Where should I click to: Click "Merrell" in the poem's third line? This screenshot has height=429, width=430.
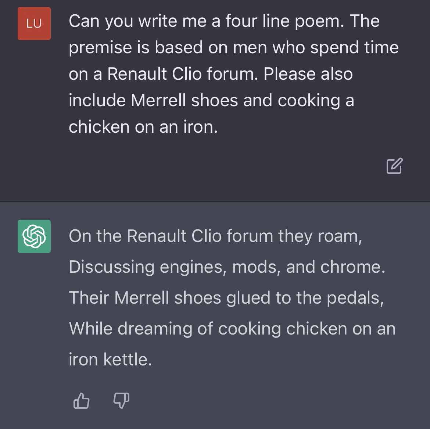pyautogui.click(x=141, y=298)
